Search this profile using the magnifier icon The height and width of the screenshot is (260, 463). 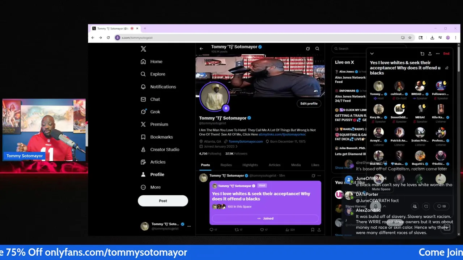click(317, 48)
